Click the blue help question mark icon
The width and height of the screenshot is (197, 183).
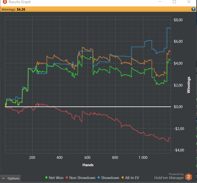point(193,9)
